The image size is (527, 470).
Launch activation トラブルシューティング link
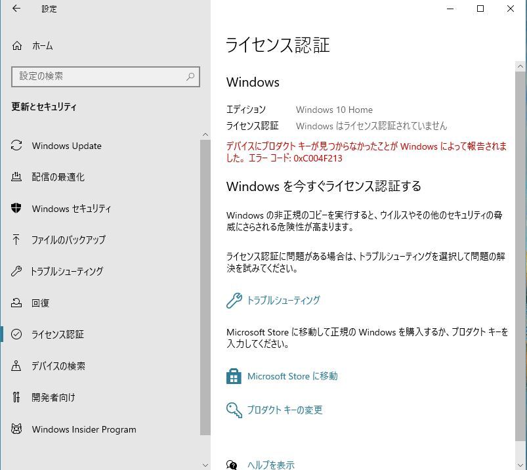[x=284, y=300]
